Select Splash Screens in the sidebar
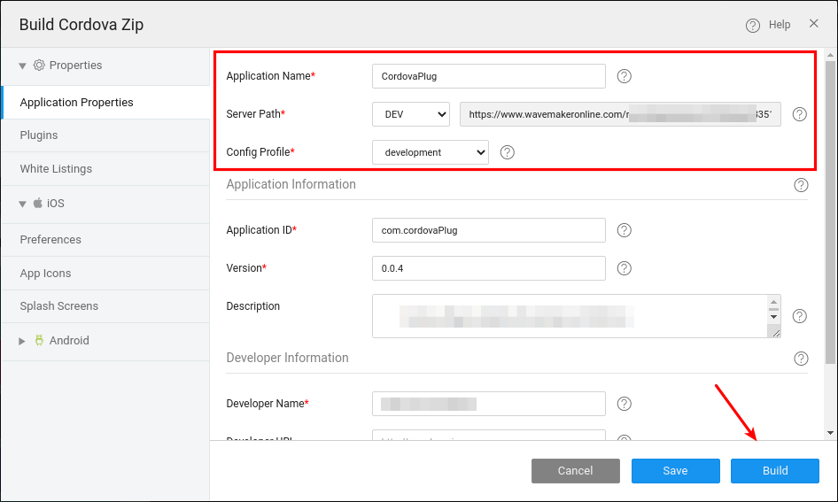 tap(59, 306)
